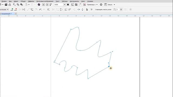Open the New document dropdown arrow
173x97 pixels.
pyautogui.click(x=3, y=5)
